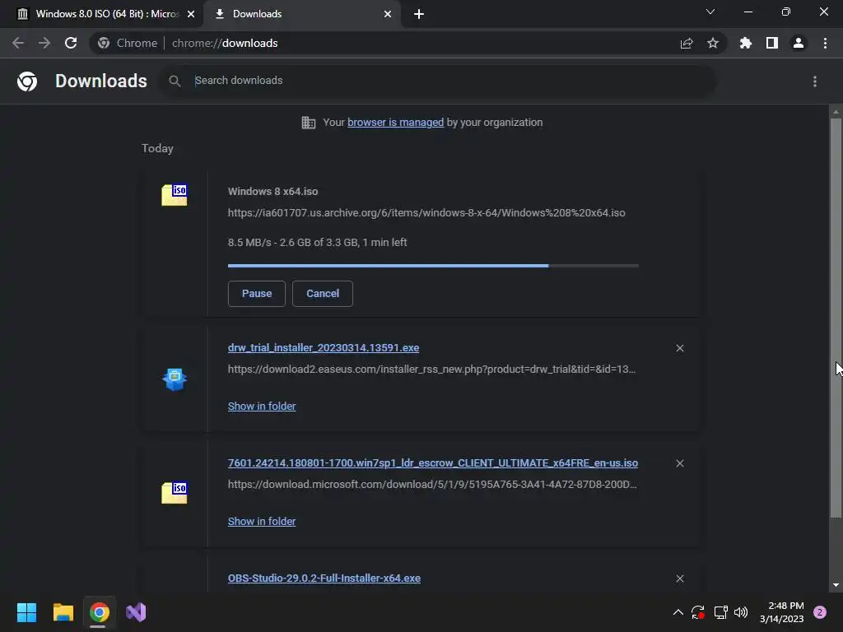This screenshot has height=632, width=843.
Task: Show the win7sp1 iso in folder
Action: click(x=262, y=521)
